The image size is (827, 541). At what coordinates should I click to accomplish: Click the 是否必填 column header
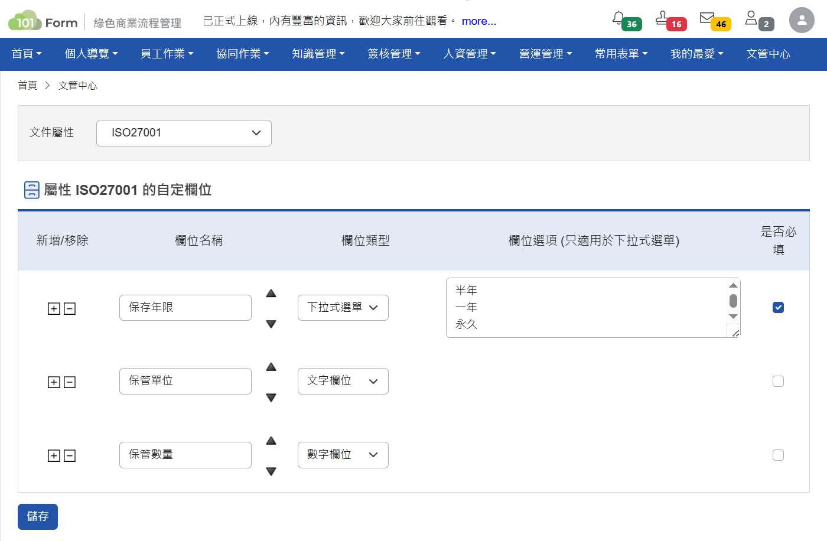coord(779,240)
